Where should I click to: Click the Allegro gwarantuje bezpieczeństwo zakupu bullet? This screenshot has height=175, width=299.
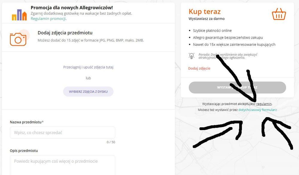(x=228, y=37)
